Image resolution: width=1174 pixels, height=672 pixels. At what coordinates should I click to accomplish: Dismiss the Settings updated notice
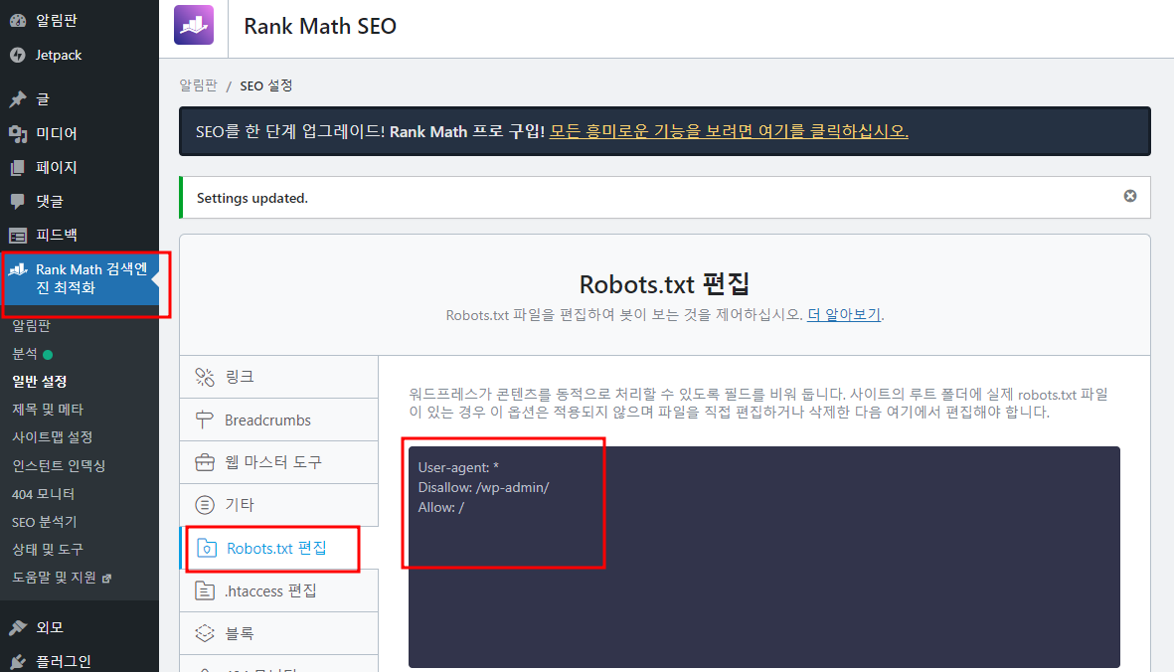tap(1130, 197)
